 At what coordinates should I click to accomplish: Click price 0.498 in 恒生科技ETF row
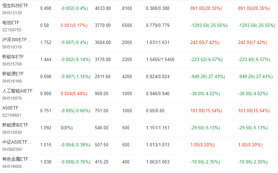click(46, 8)
